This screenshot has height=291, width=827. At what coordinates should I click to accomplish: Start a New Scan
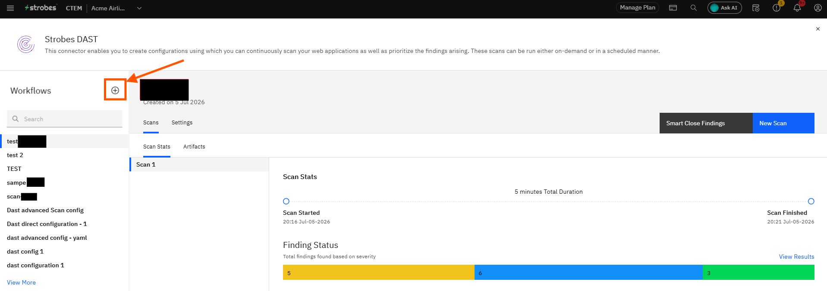click(783, 123)
